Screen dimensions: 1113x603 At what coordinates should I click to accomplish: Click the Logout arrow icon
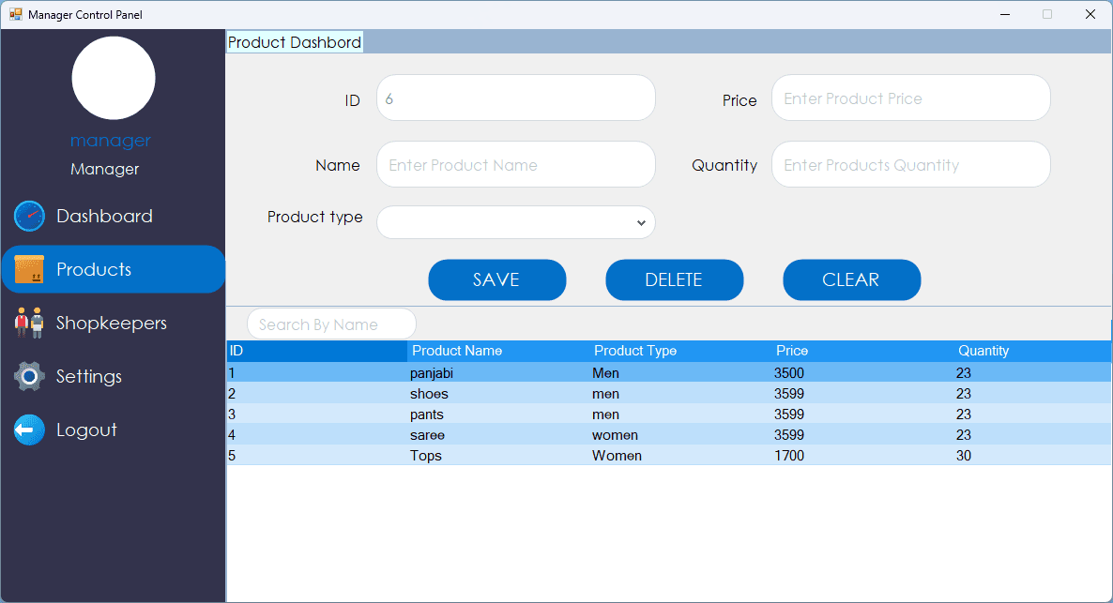(29, 430)
